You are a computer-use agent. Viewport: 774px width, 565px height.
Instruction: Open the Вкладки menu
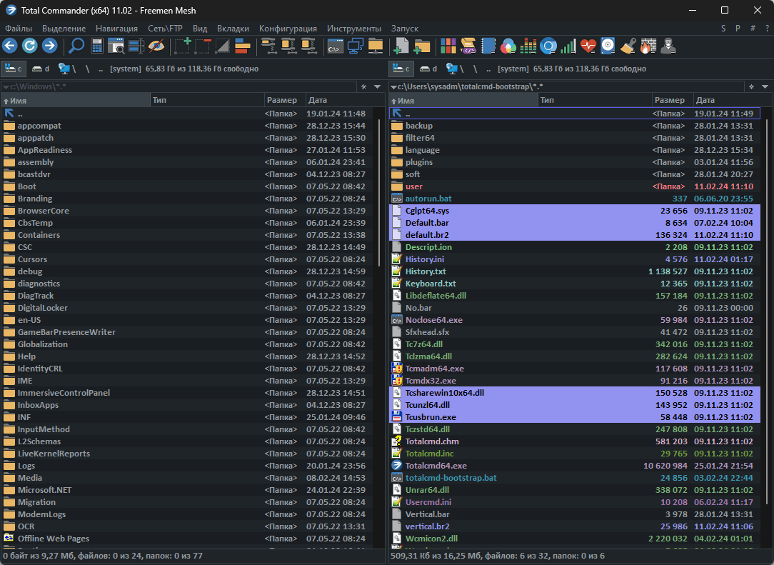233,29
